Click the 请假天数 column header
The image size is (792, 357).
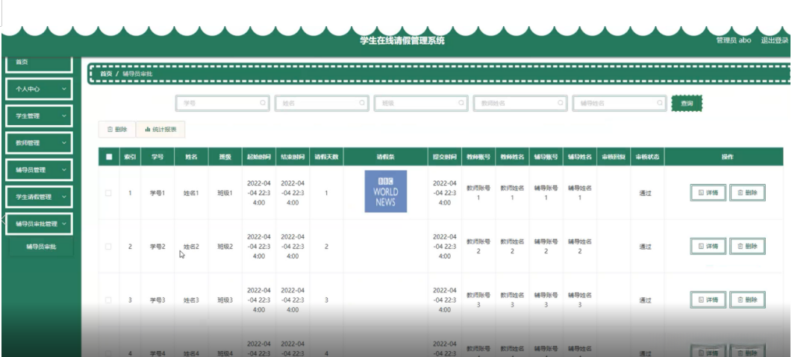click(x=326, y=157)
